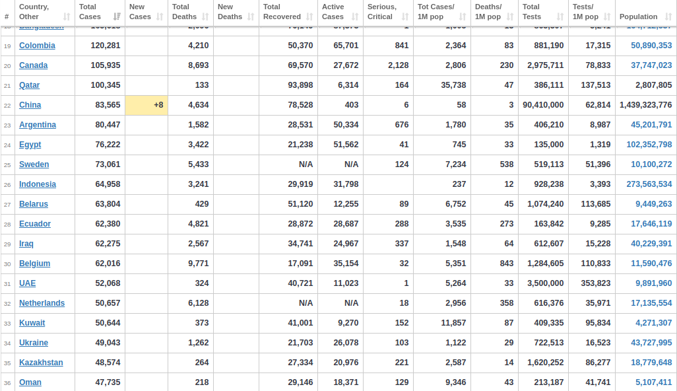Open the Egypt country link
Viewport: 677px width, 391px height.
[x=30, y=145]
